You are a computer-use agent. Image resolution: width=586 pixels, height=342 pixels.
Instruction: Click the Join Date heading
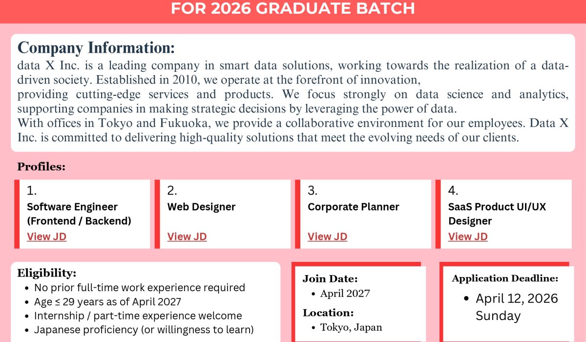[330, 279]
